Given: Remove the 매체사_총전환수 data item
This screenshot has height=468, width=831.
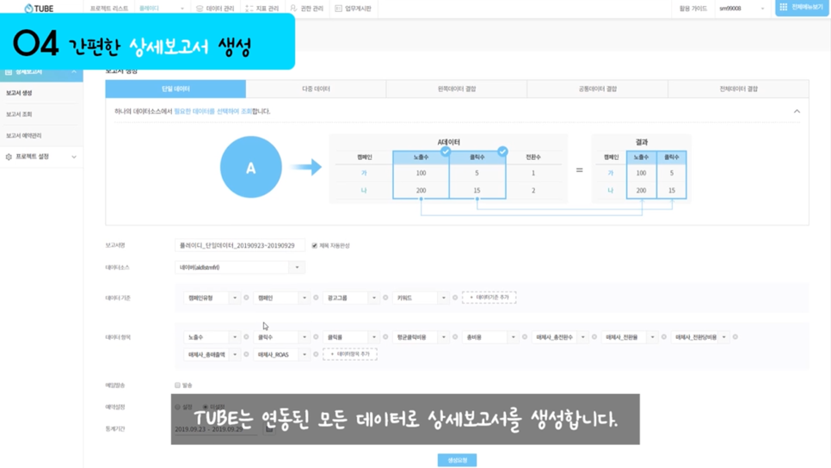Looking at the screenshot, I should point(594,337).
